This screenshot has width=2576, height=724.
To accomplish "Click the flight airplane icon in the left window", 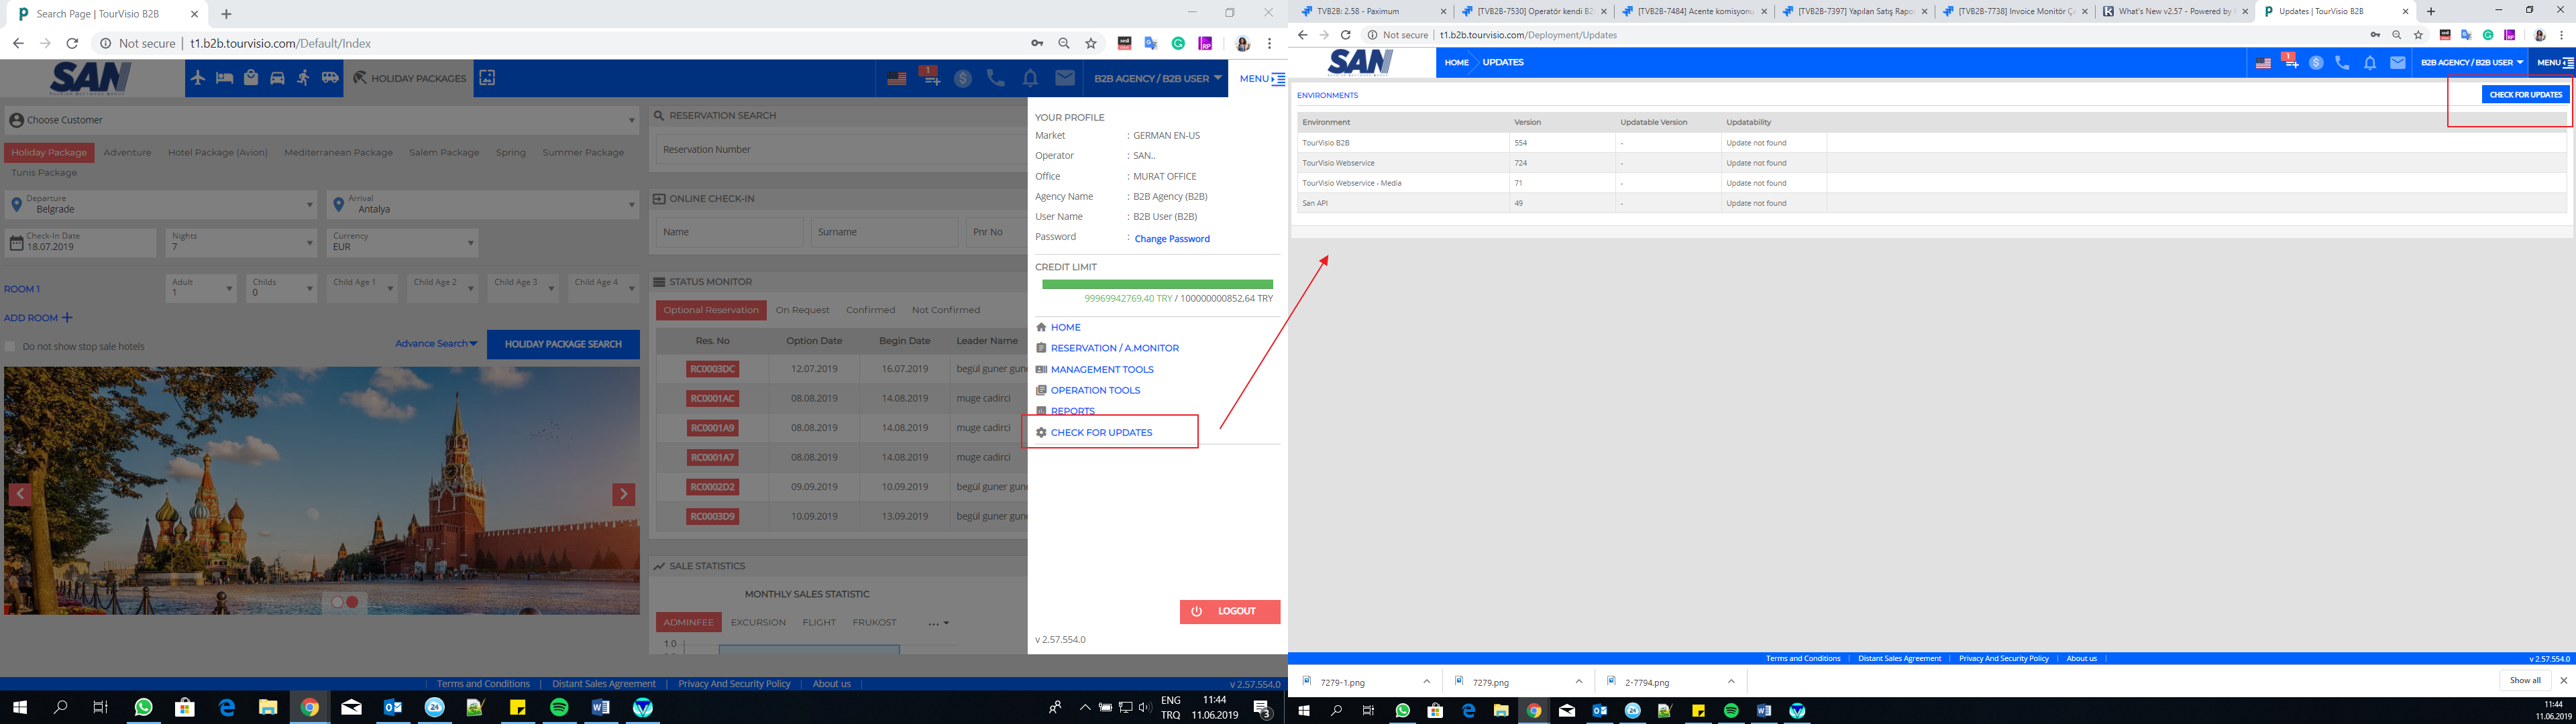I will 198,78.
